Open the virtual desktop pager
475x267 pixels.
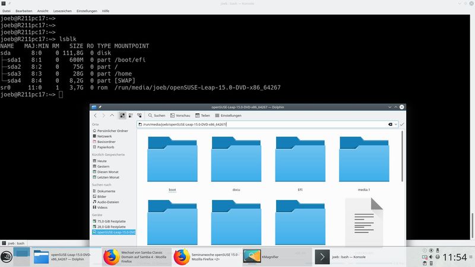click(21, 257)
